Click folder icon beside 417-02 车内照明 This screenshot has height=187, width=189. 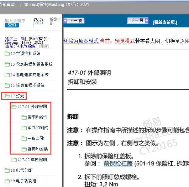click(x=14, y=160)
